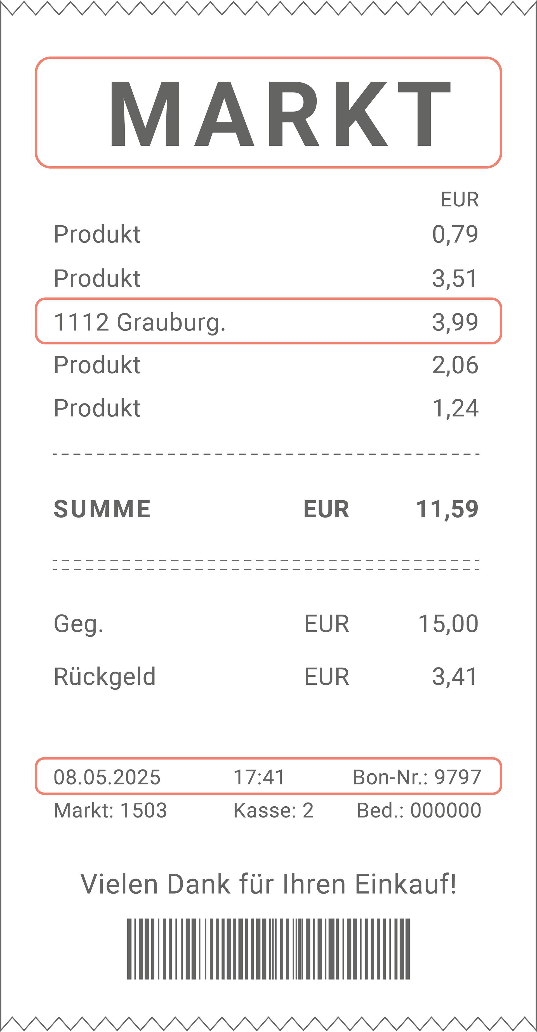The image size is (537, 1032).
Task: Click the time 17:41
Action: [259, 777]
